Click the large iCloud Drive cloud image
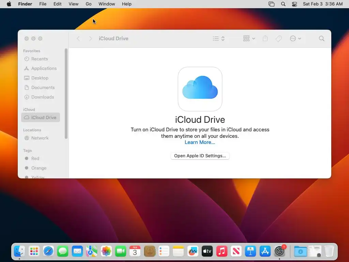The image size is (349, 262). click(x=200, y=89)
